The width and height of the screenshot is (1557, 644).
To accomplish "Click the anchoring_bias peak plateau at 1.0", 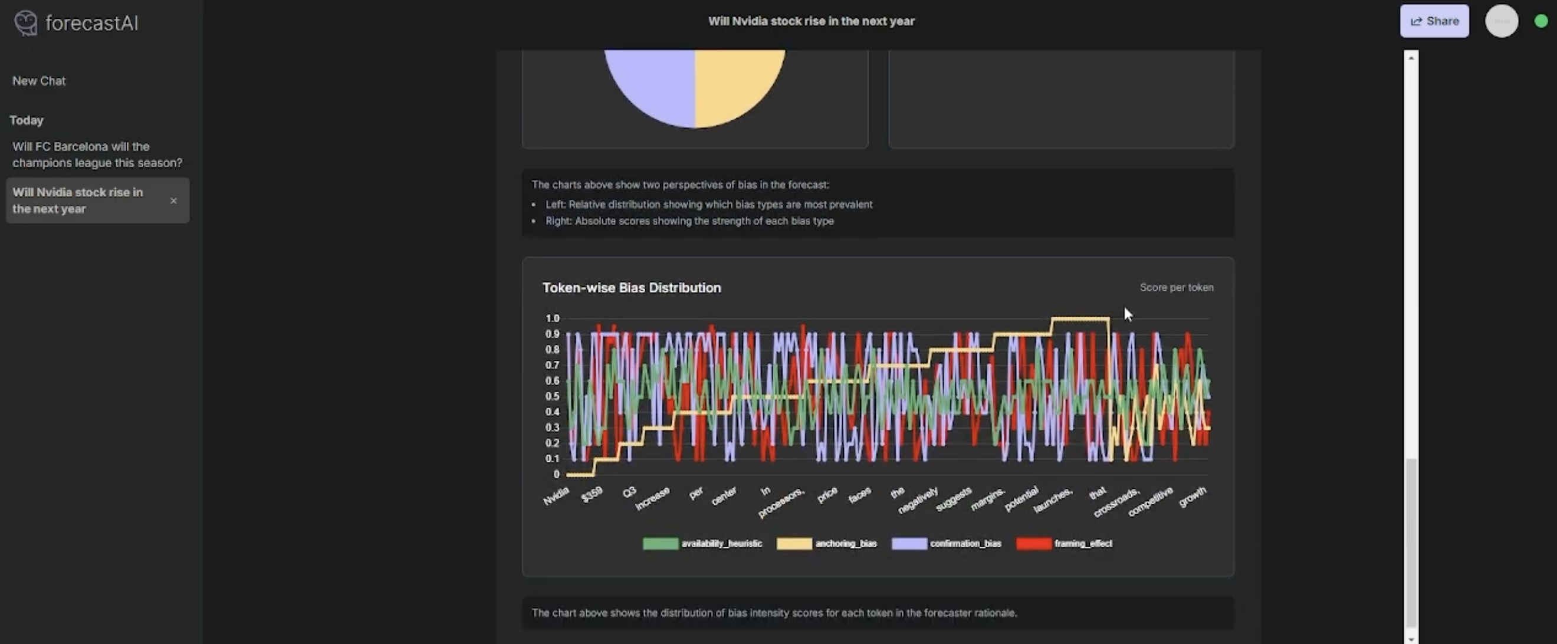I will coord(1080,318).
